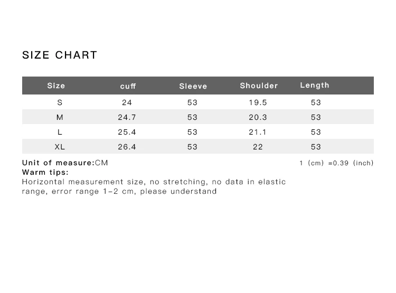
Task: Click the Shoulder column header
Action: click(259, 86)
